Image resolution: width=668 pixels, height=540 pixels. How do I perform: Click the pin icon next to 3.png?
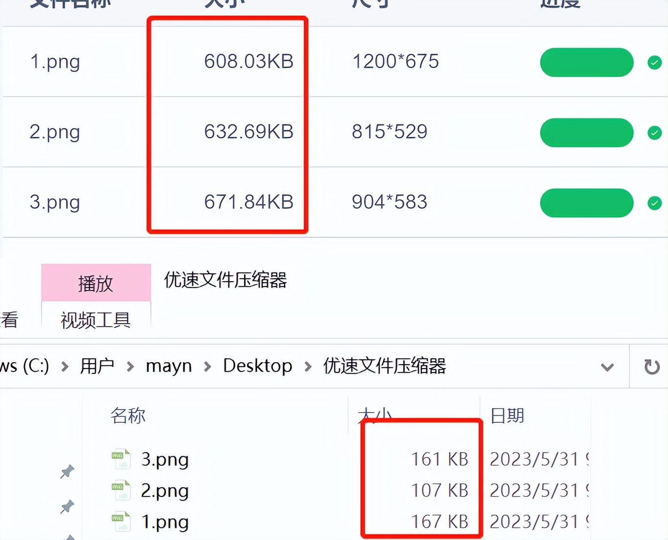(67, 471)
